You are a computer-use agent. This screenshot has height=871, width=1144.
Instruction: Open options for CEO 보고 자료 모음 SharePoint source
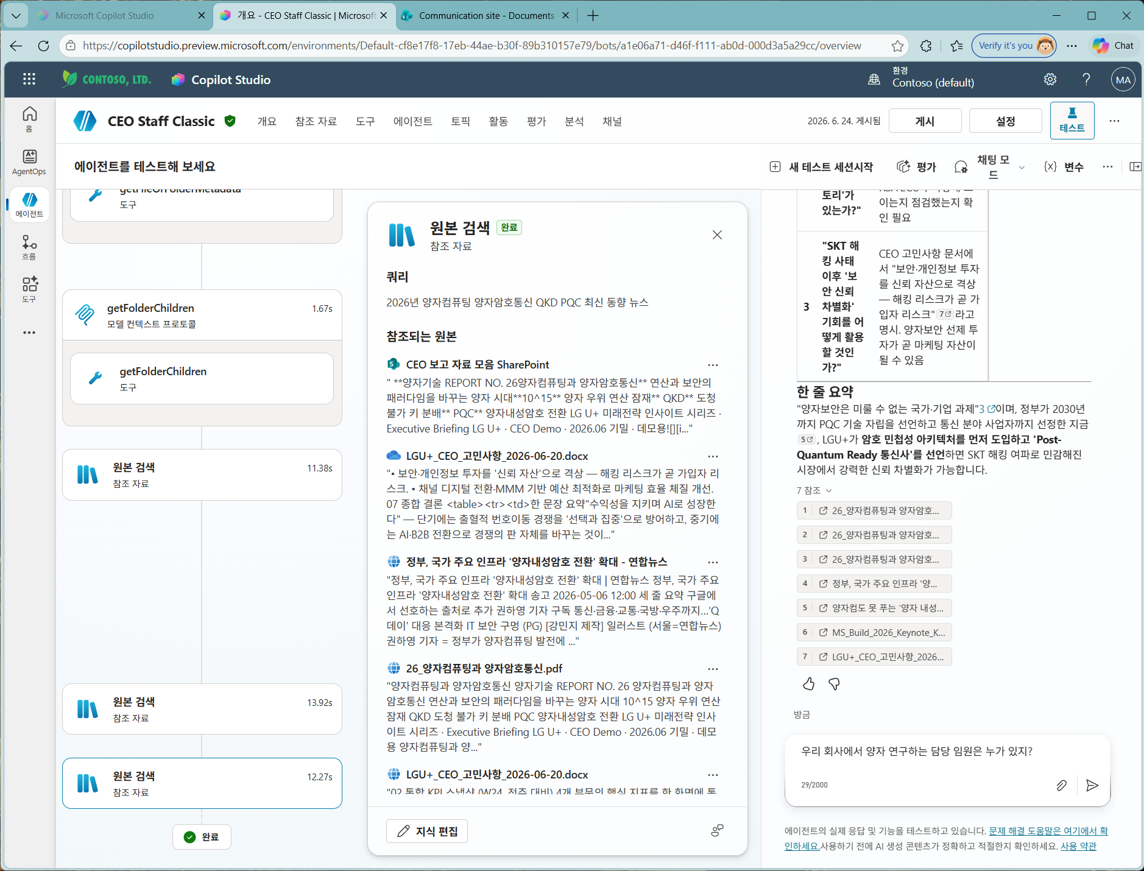(713, 365)
